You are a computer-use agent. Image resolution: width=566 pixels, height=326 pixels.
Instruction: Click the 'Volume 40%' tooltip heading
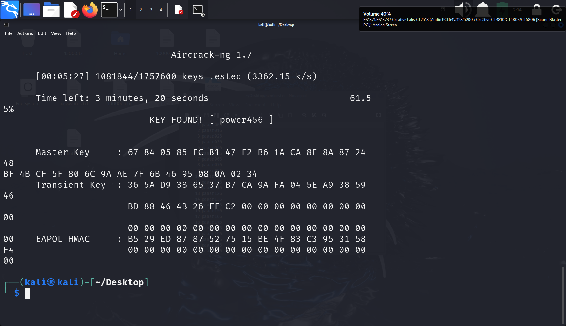pos(377,14)
